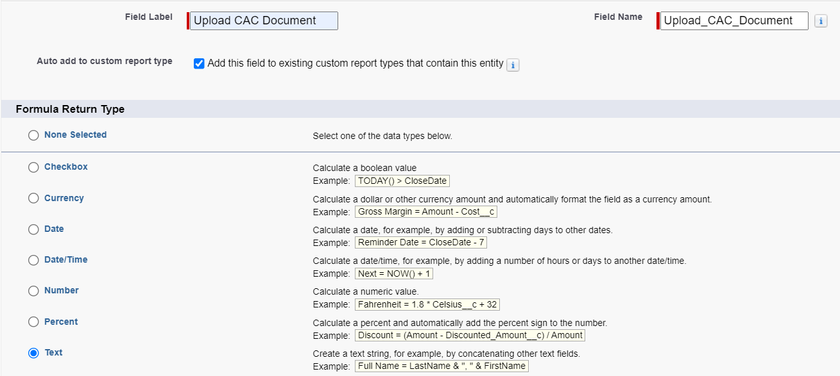The height and width of the screenshot is (376, 840).
Task: Uncheck auto add to custom report types
Action: (199, 63)
